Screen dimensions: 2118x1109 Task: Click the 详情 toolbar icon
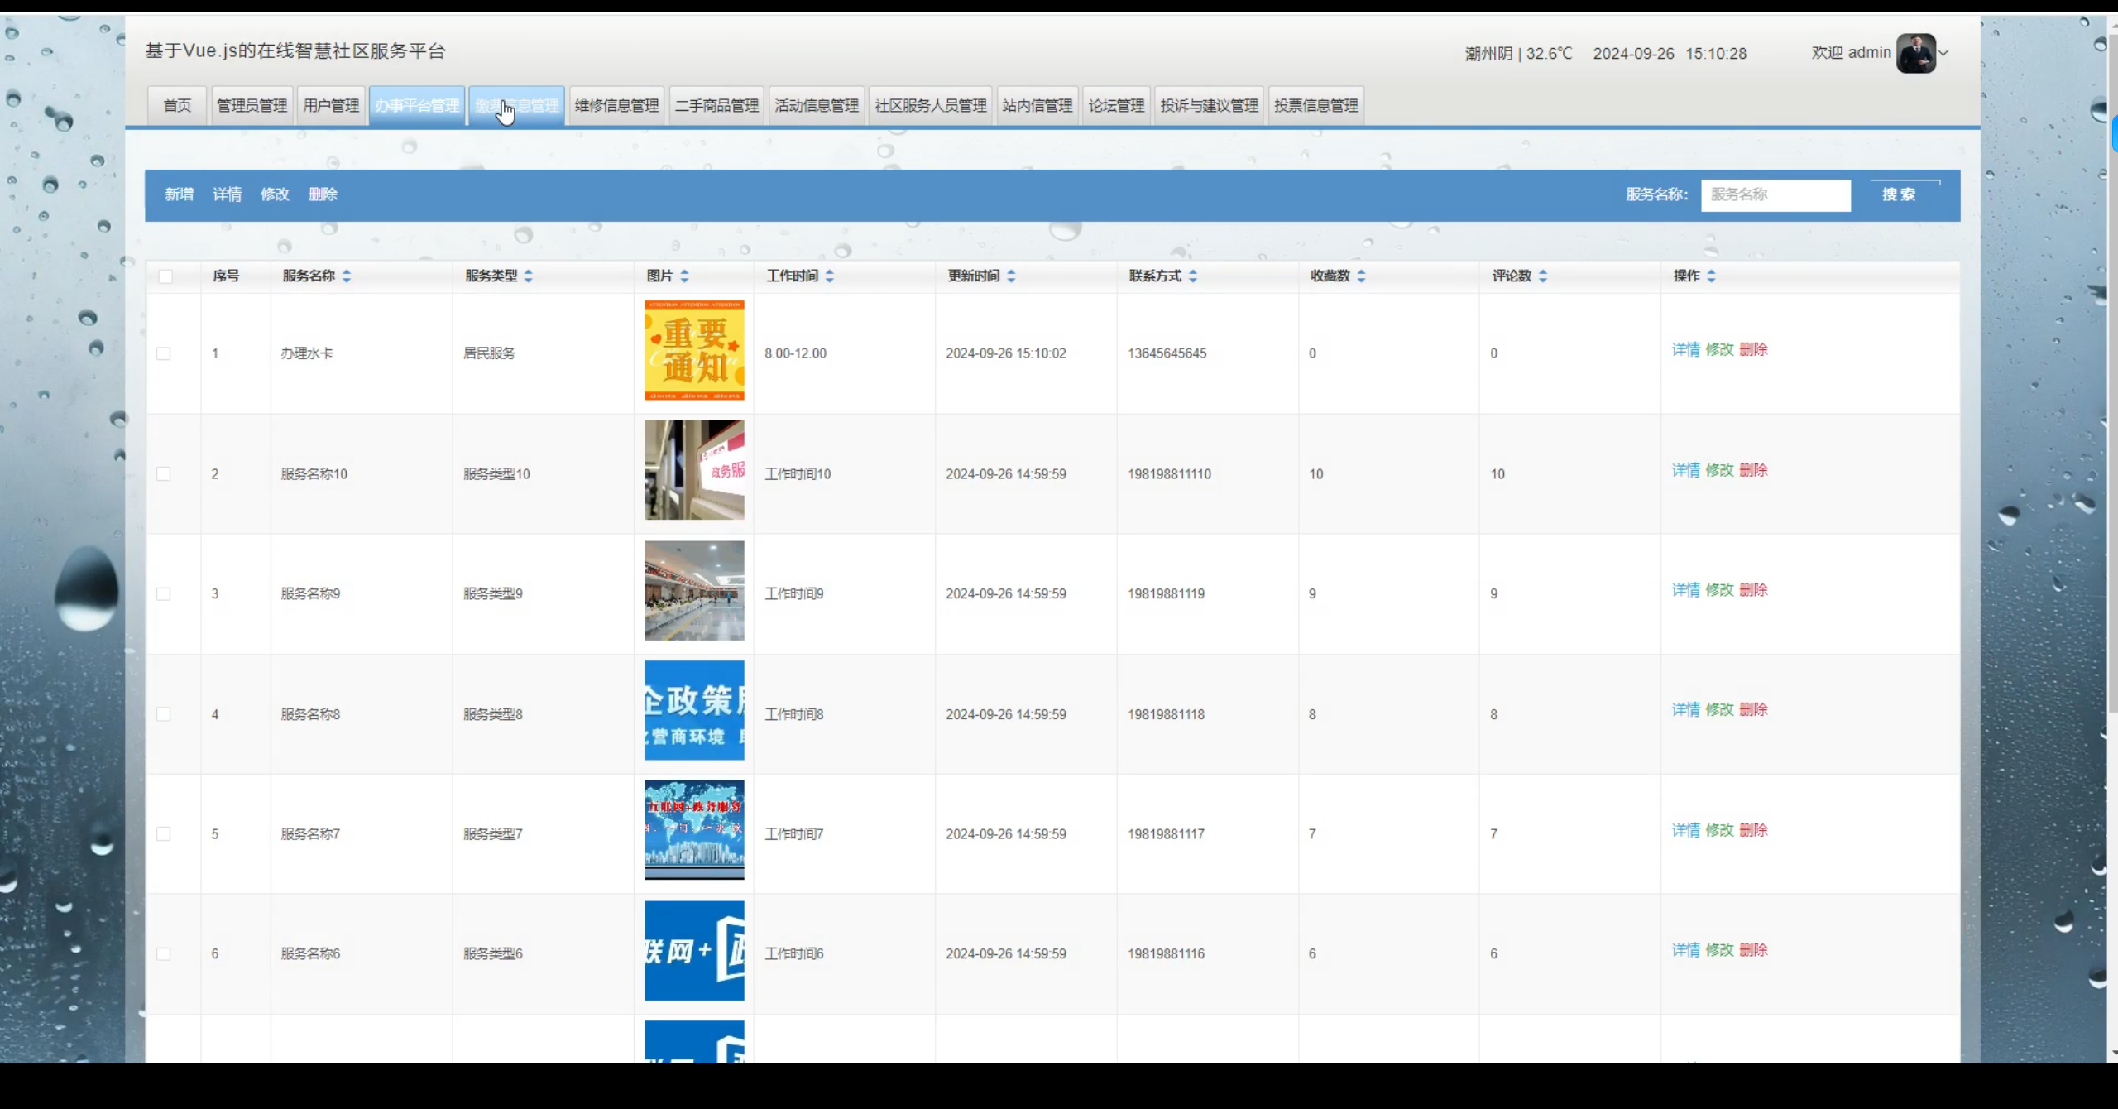coord(227,194)
